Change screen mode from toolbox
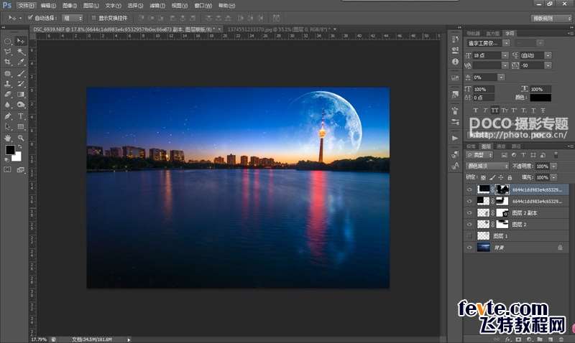This screenshot has width=575, height=343. tap(21, 169)
